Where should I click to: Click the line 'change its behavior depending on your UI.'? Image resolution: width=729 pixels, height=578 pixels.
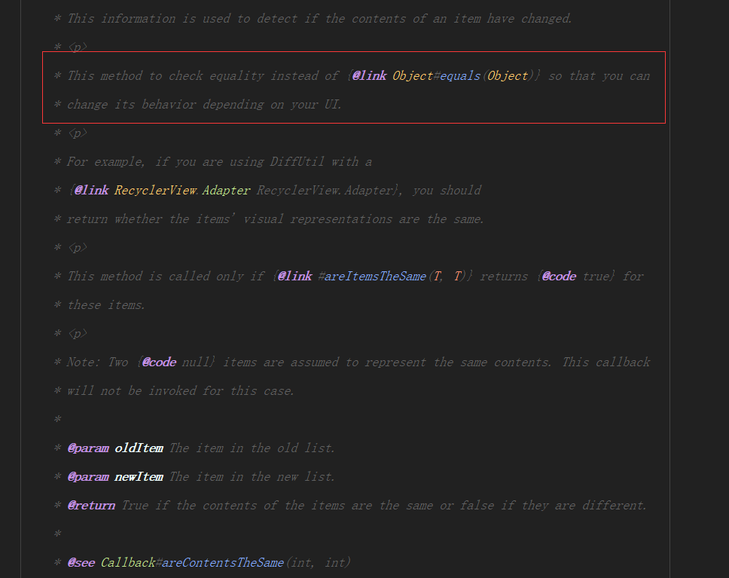tap(205, 104)
